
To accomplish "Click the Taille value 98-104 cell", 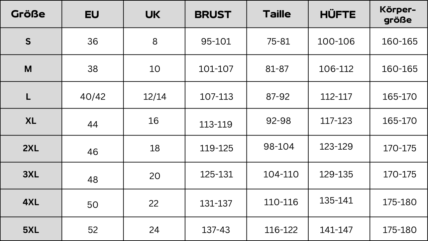I will coord(279,147).
